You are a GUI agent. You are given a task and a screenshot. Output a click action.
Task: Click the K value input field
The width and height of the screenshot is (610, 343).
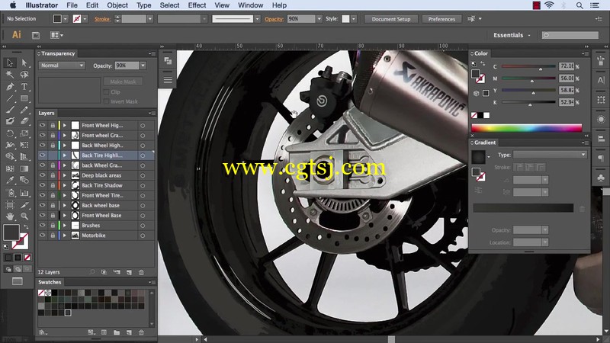(x=567, y=102)
